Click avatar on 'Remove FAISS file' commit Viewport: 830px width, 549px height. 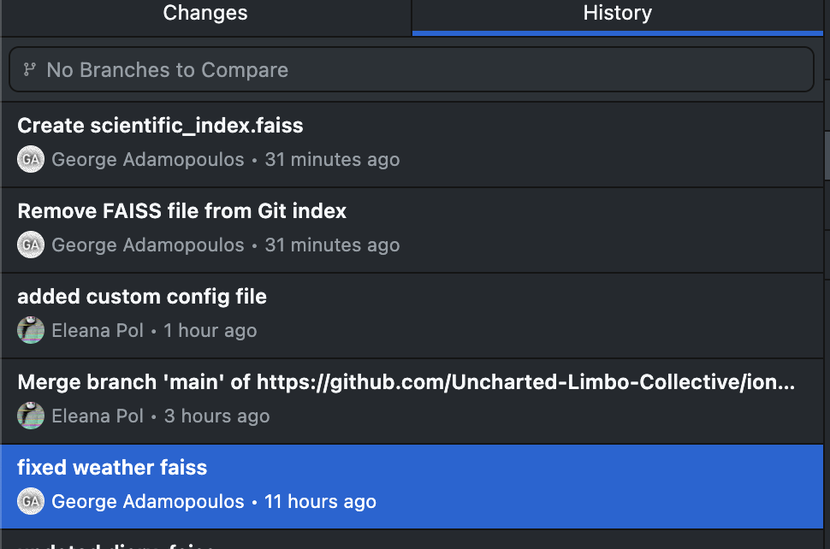31,245
